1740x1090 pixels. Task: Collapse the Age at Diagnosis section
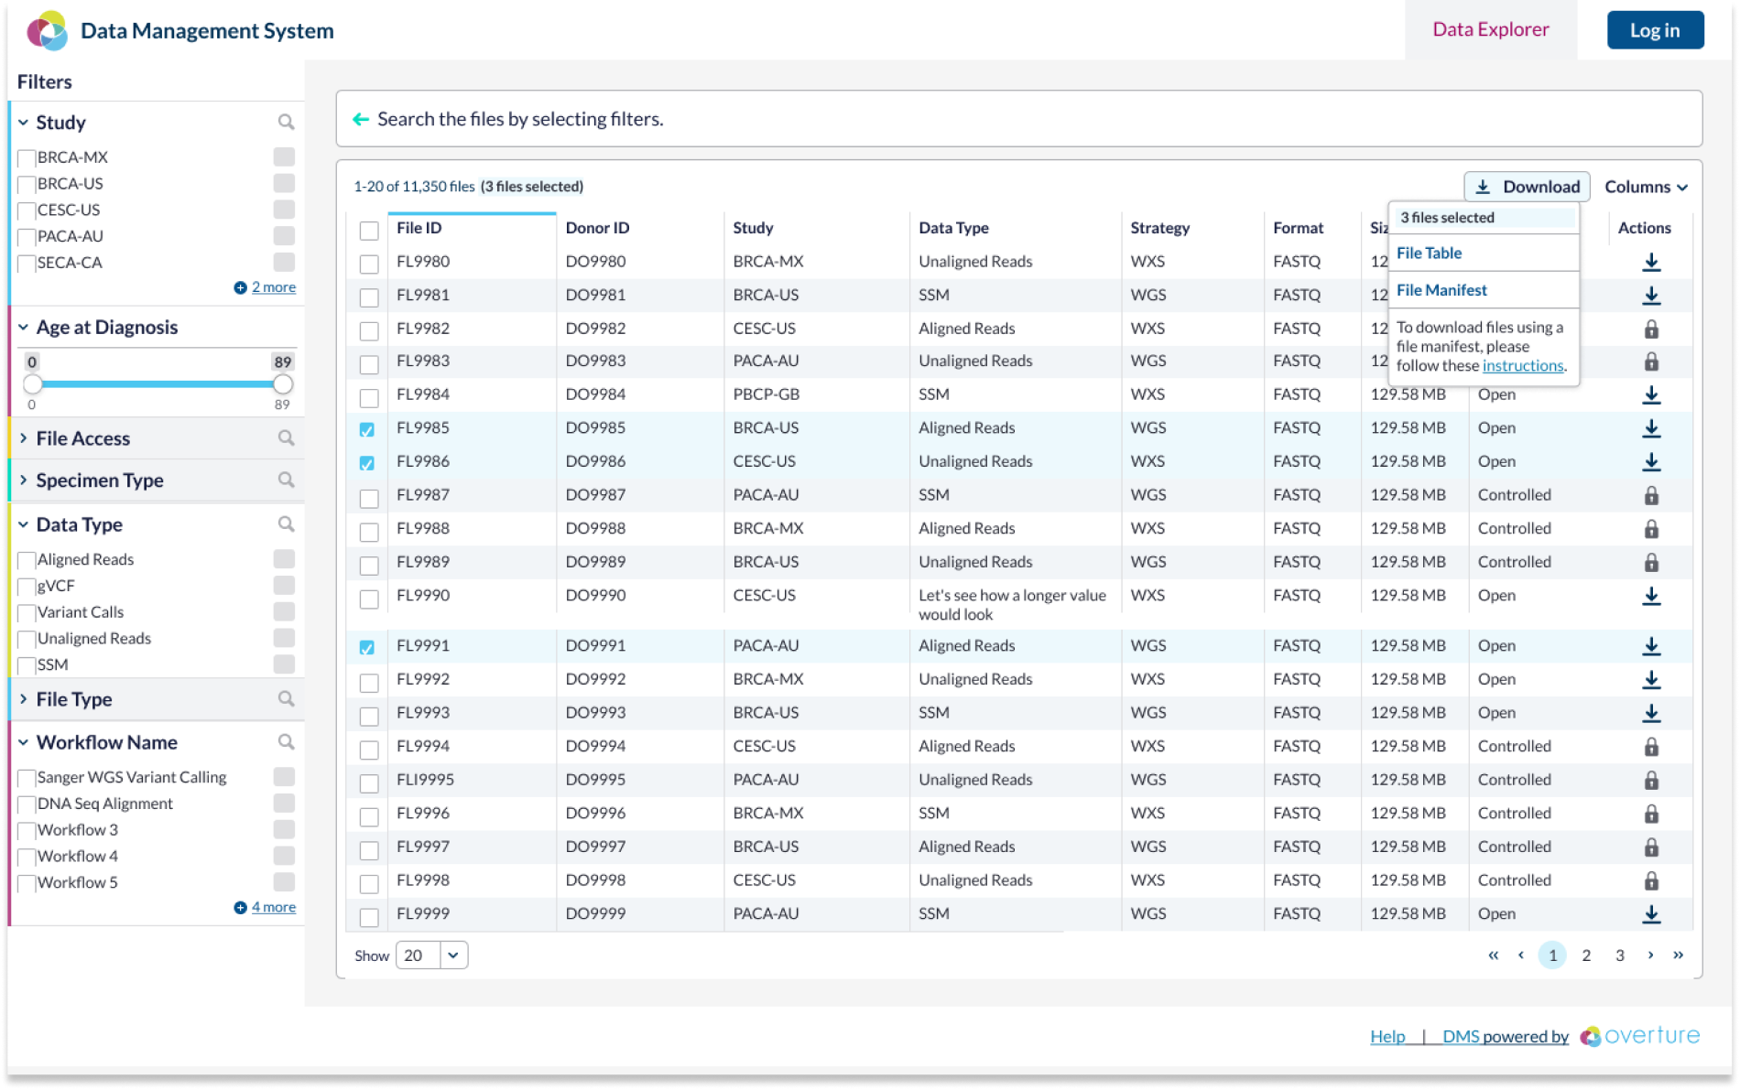click(x=23, y=327)
